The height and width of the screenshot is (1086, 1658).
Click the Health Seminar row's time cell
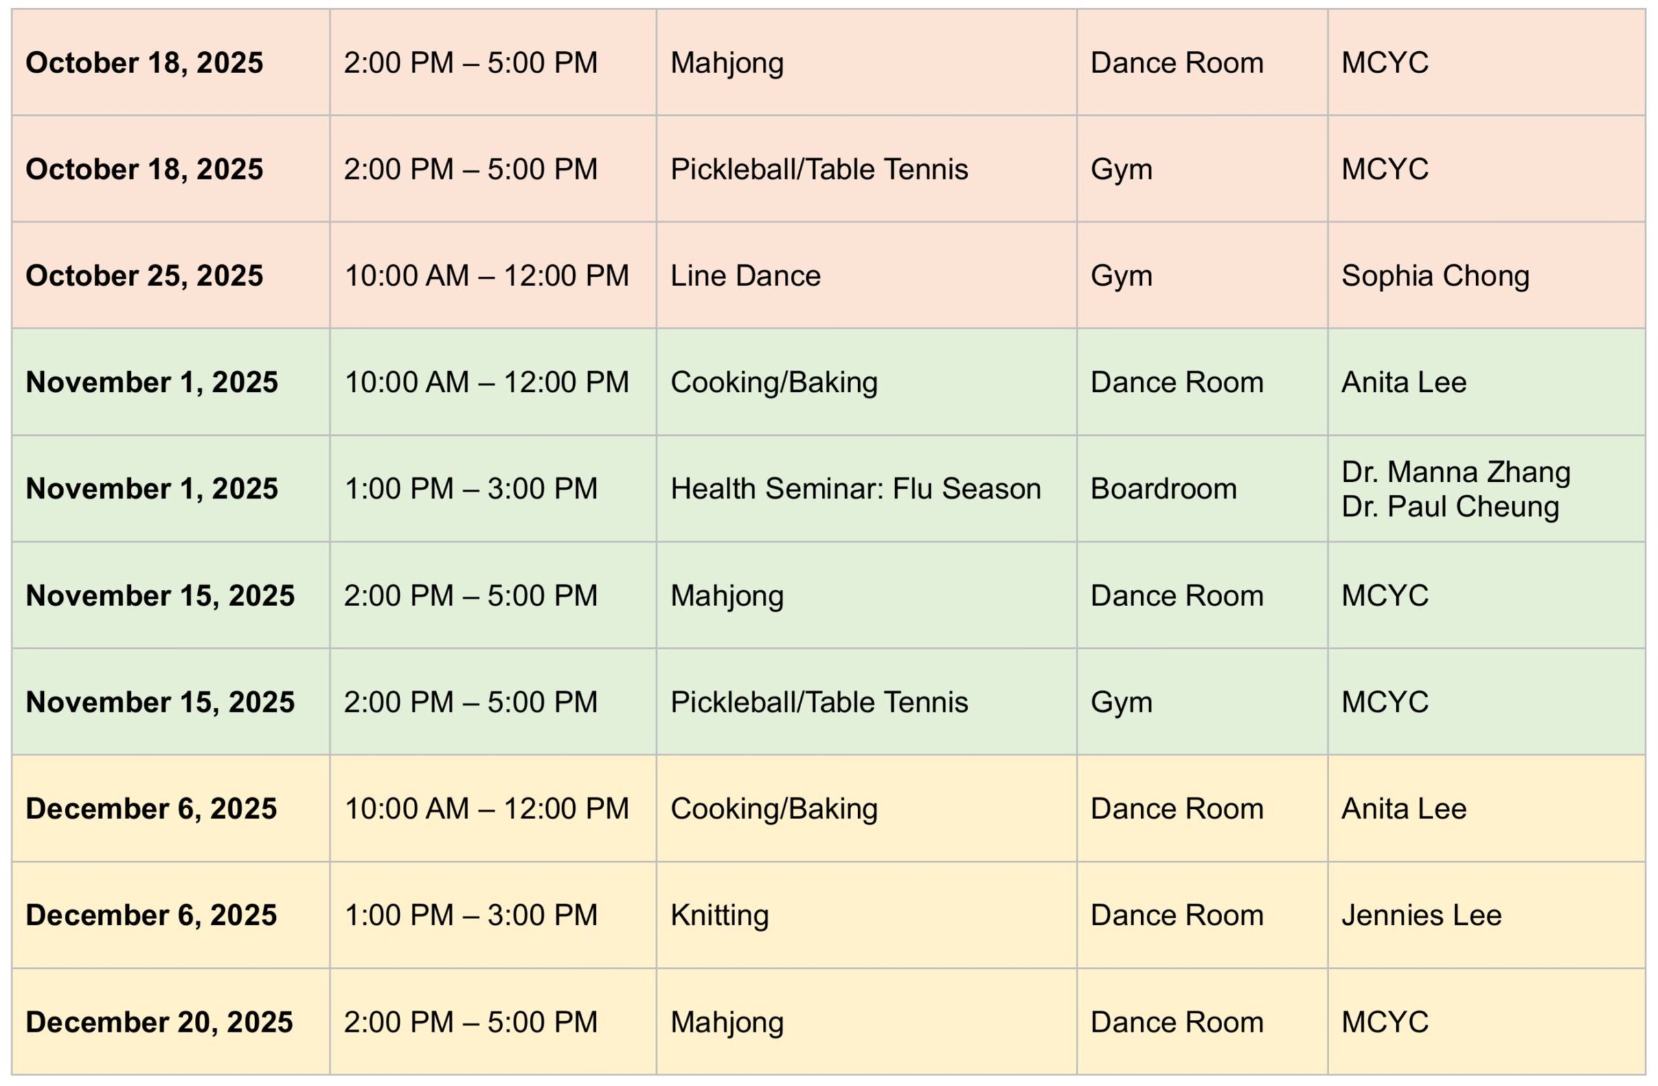(x=470, y=489)
